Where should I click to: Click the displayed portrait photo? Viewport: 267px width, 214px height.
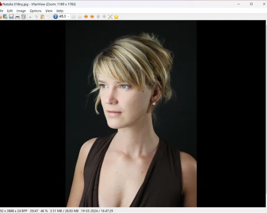[131, 114]
